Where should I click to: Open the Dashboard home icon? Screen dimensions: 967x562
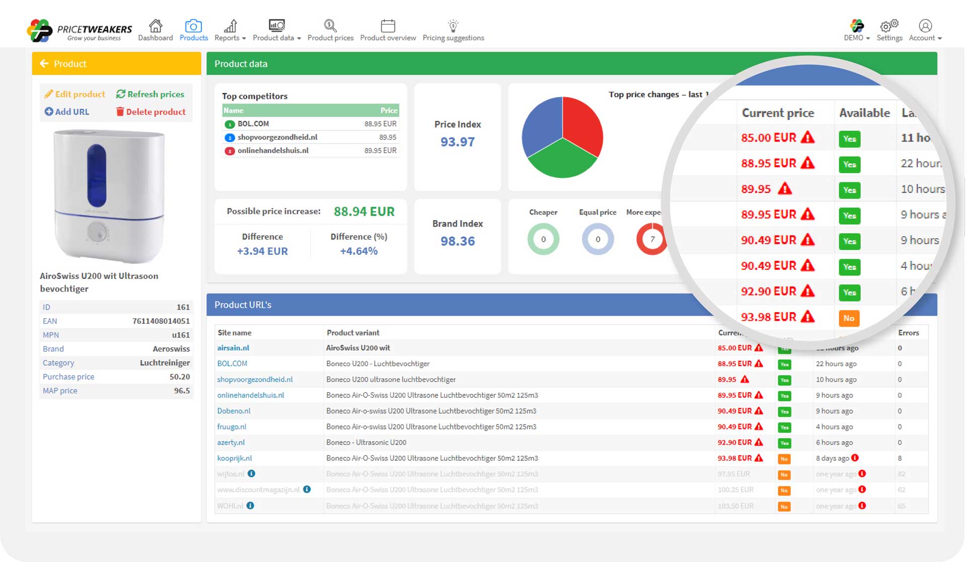(x=156, y=26)
